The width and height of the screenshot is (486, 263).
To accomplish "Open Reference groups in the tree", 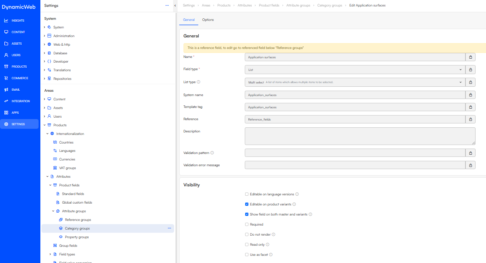I will tap(78, 220).
